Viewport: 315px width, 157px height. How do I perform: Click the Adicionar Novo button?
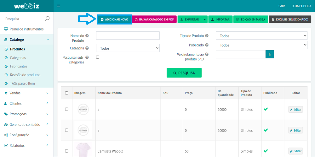[x=114, y=19]
